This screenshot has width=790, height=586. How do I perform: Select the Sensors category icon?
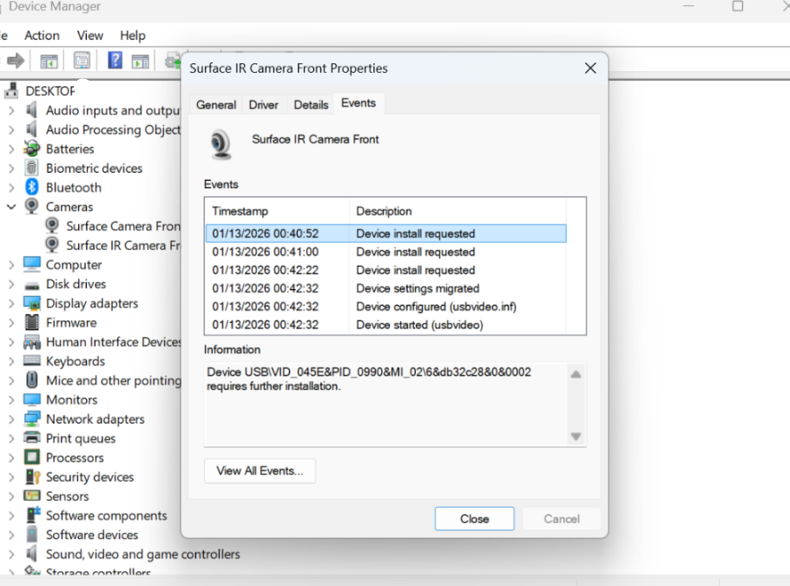click(x=32, y=496)
